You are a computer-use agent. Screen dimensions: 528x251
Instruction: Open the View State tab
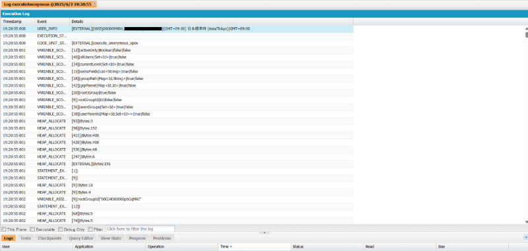tap(111, 238)
